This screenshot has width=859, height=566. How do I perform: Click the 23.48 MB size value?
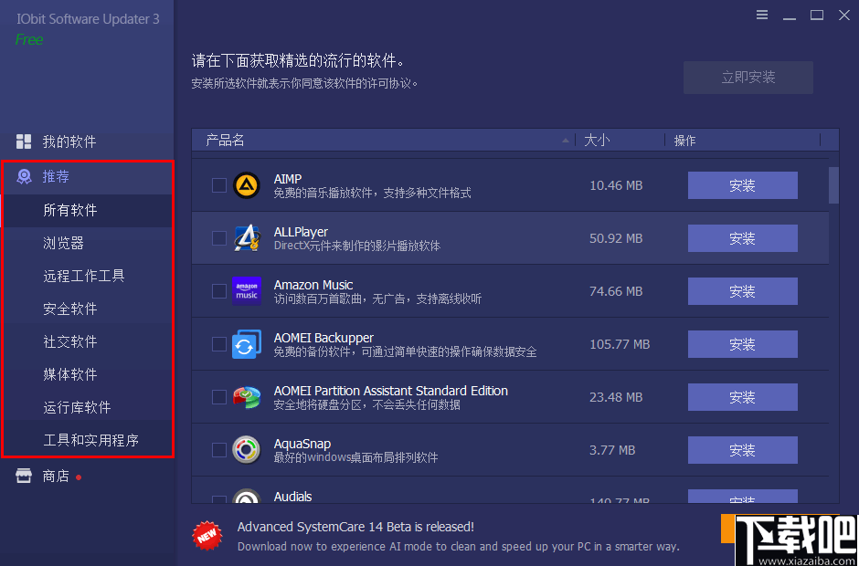(x=616, y=397)
